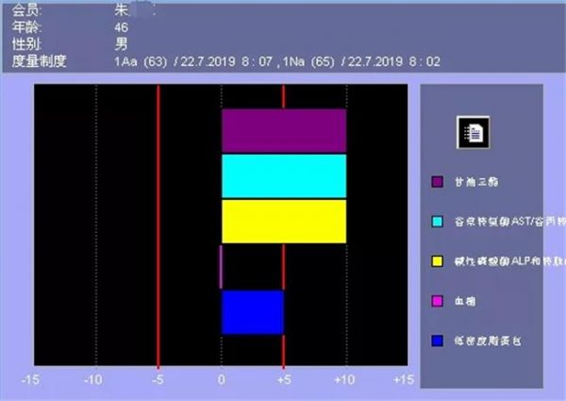Click the cyan legend swatch for AST
The height and width of the screenshot is (401, 566).
tap(438, 221)
